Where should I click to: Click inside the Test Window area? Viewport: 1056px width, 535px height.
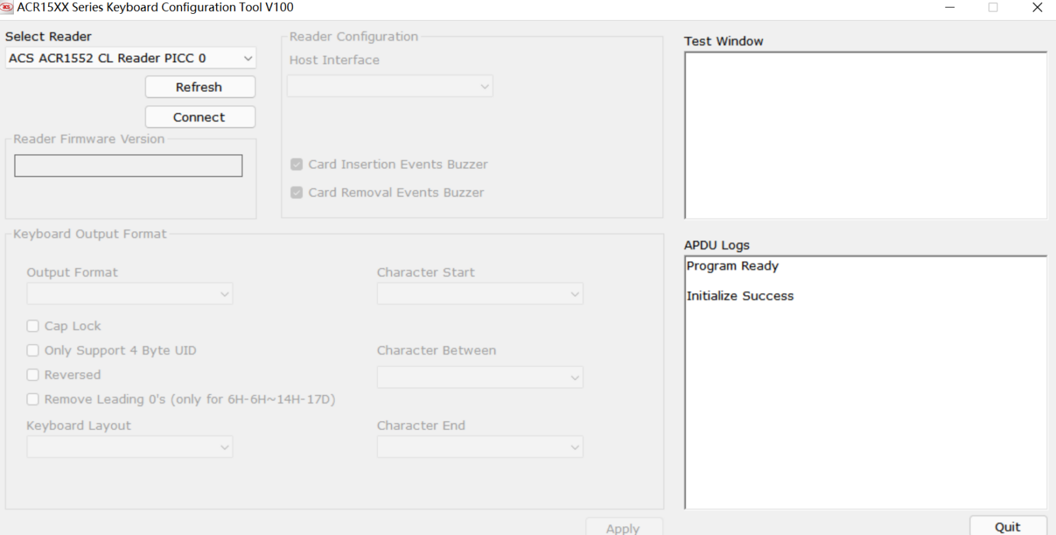point(865,134)
